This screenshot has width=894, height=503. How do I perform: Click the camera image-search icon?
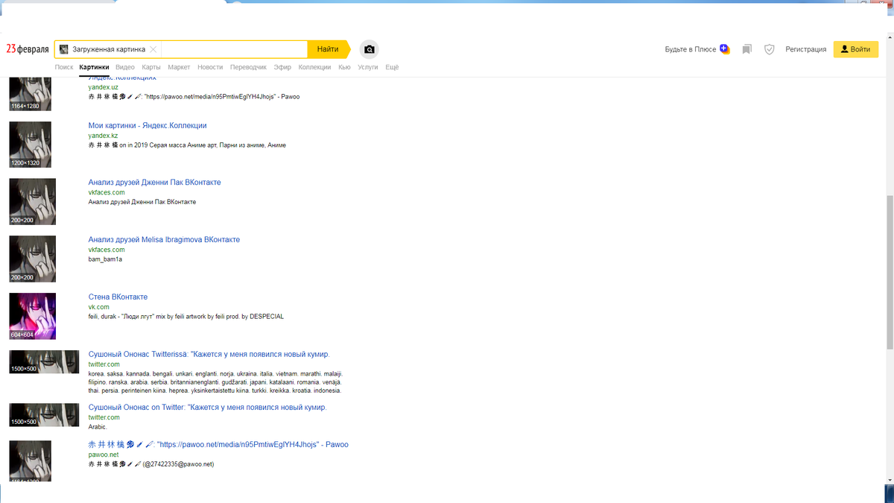click(x=369, y=49)
